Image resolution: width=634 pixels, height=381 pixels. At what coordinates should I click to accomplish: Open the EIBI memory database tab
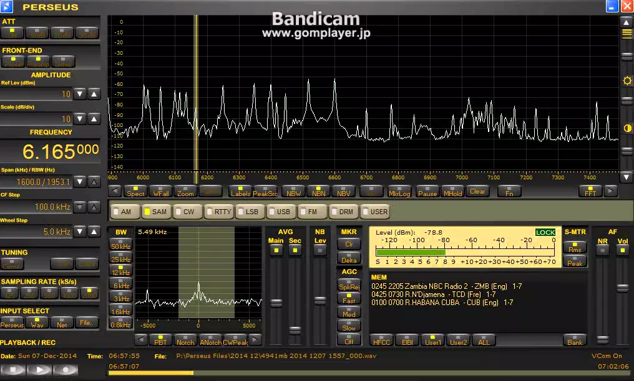tap(407, 341)
